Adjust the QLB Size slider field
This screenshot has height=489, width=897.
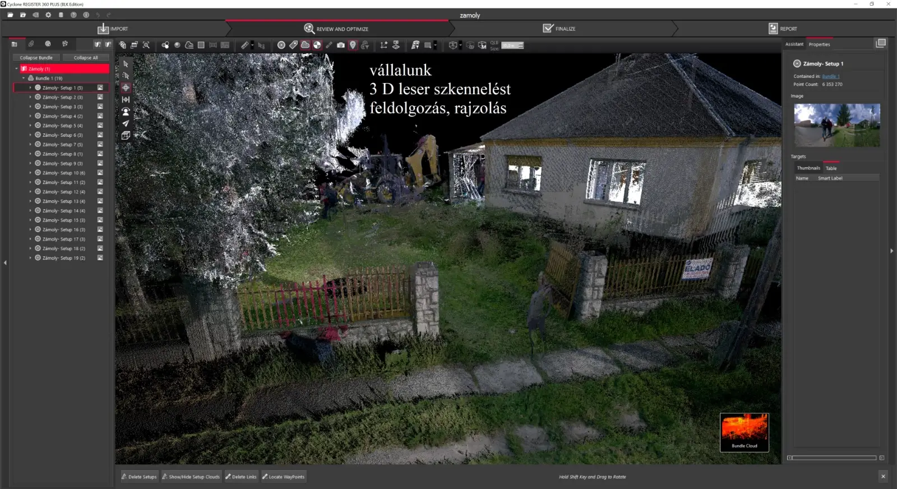coord(512,46)
